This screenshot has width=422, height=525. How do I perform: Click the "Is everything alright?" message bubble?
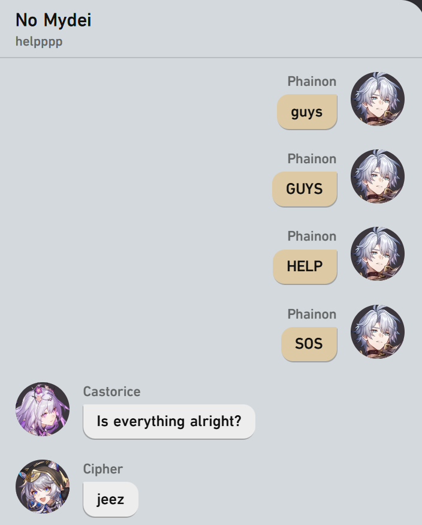tap(169, 421)
